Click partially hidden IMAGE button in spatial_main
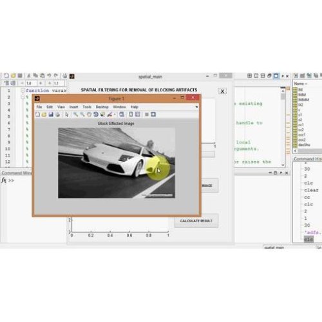Image resolution: width=322 pixels, height=322 pixels. (209, 185)
